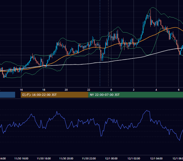Click the 12/1 02:00 date label

coord(134,158)
